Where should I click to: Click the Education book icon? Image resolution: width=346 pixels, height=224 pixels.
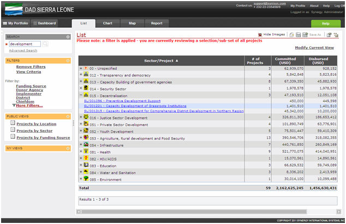86,165
